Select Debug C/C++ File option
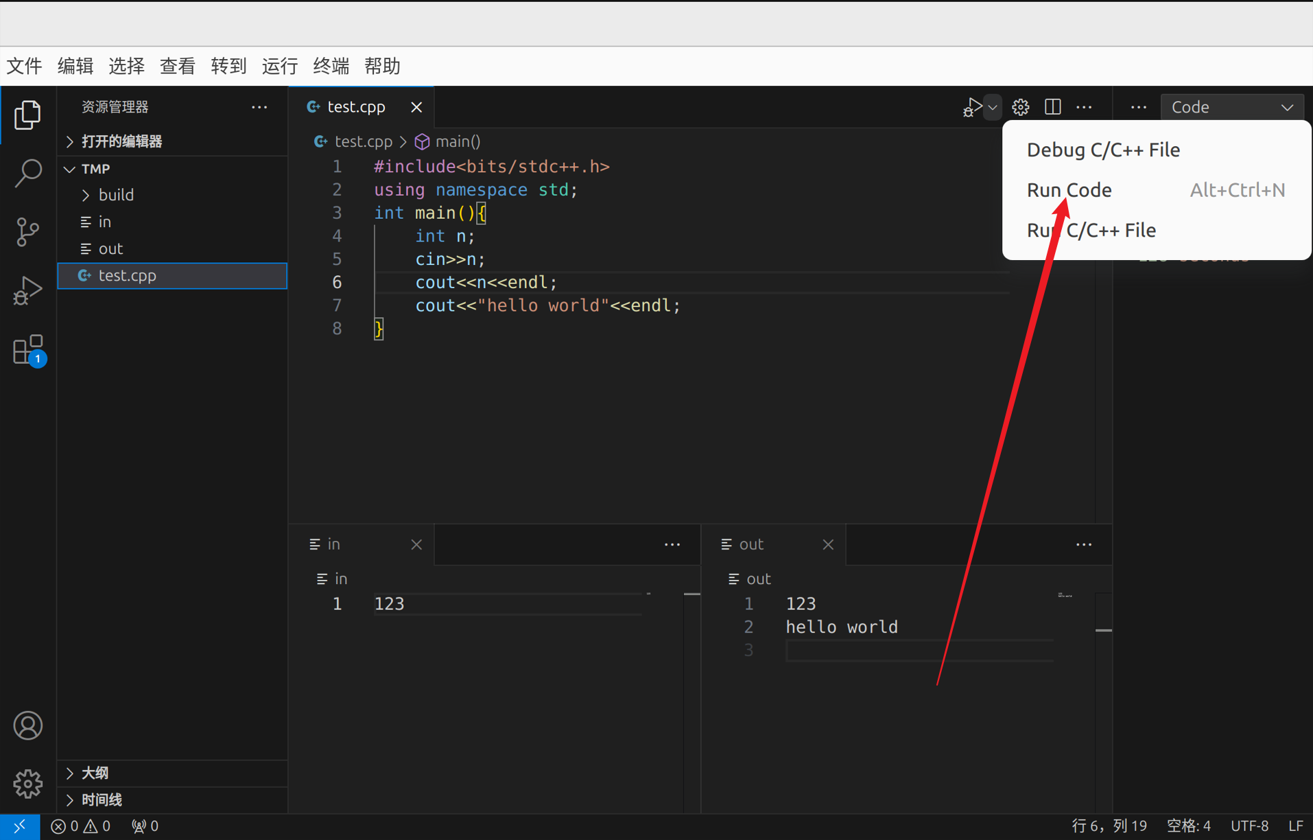Screen dimensions: 1313x840 click(1103, 149)
